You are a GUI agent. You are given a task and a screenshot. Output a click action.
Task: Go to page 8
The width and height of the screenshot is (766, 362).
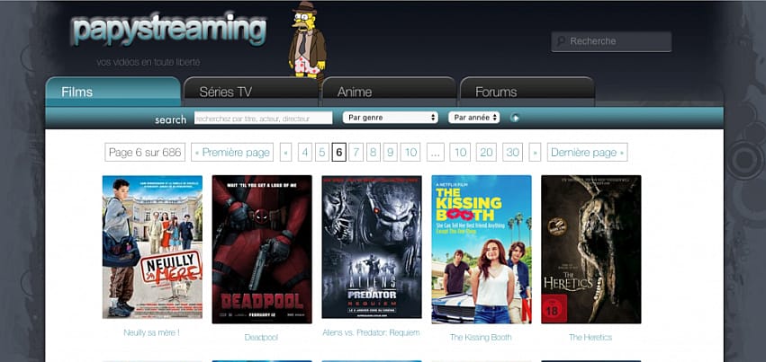[x=374, y=153]
